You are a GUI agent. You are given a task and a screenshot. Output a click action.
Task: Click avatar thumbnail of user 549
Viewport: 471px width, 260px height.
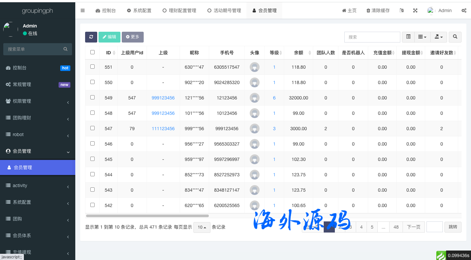point(254,98)
